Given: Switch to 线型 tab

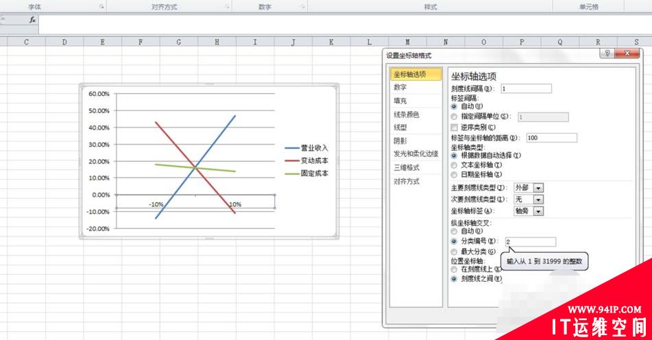Looking at the screenshot, I should 416,127.
